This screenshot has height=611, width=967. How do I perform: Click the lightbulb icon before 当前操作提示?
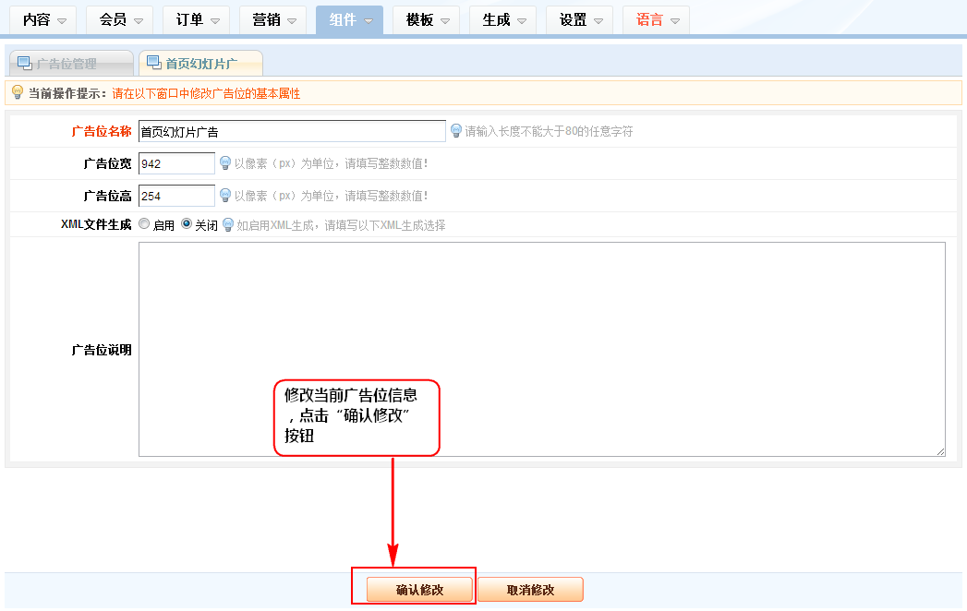(17, 92)
